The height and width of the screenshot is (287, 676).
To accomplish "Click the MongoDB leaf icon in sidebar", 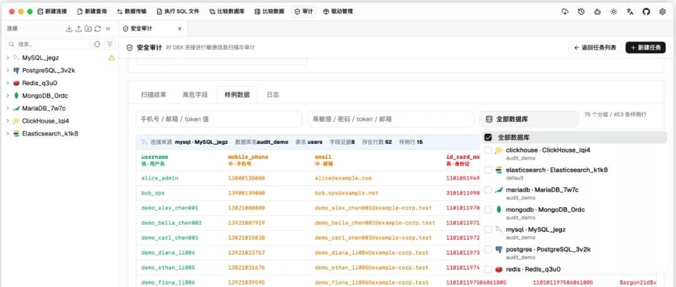I will 16,96.
